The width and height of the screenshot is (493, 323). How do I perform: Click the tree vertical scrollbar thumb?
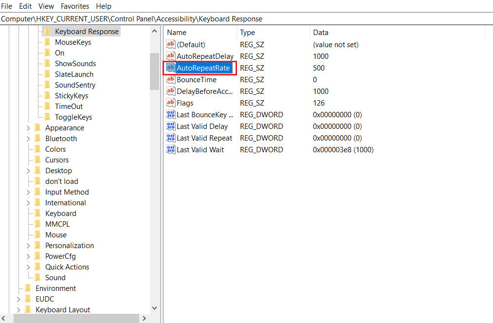(154, 72)
